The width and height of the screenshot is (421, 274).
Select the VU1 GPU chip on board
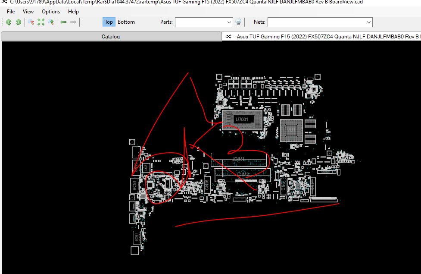point(291,130)
